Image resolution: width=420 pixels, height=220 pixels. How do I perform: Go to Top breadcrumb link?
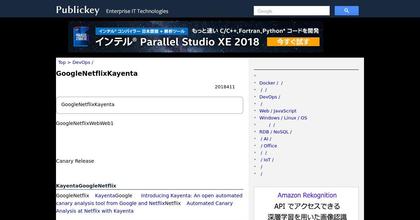[x=62, y=63]
